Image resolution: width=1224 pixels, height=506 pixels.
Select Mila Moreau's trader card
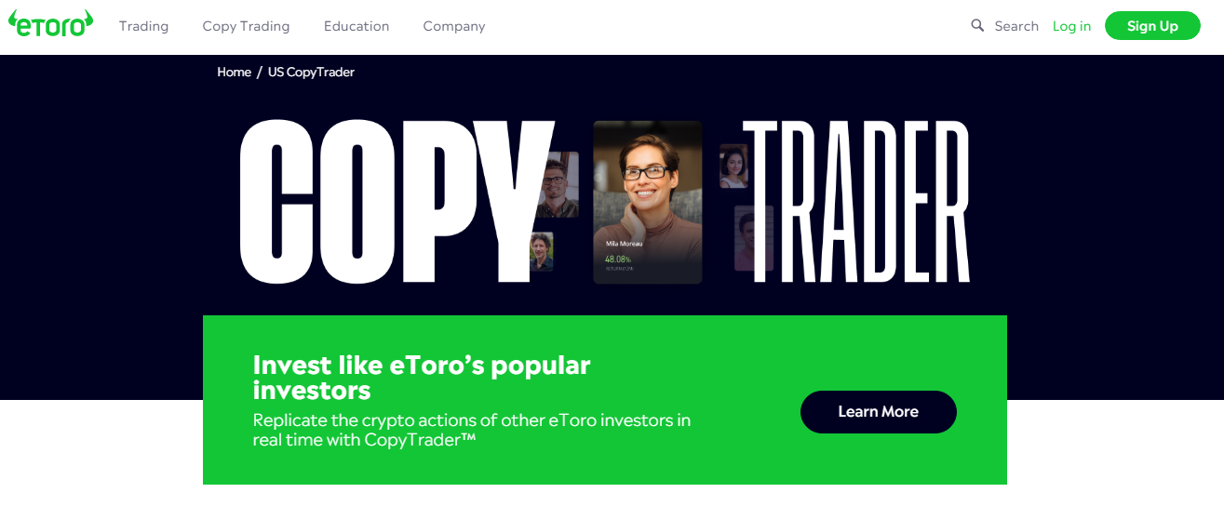pyautogui.click(x=647, y=202)
